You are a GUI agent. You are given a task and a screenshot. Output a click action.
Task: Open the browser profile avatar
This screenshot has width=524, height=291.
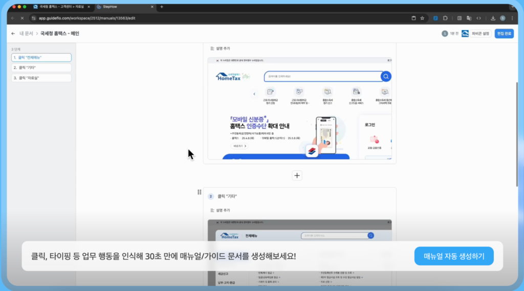[503, 18]
